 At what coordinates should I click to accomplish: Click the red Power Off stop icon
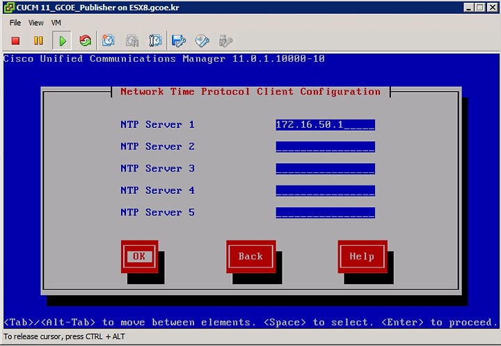point(15,40)
